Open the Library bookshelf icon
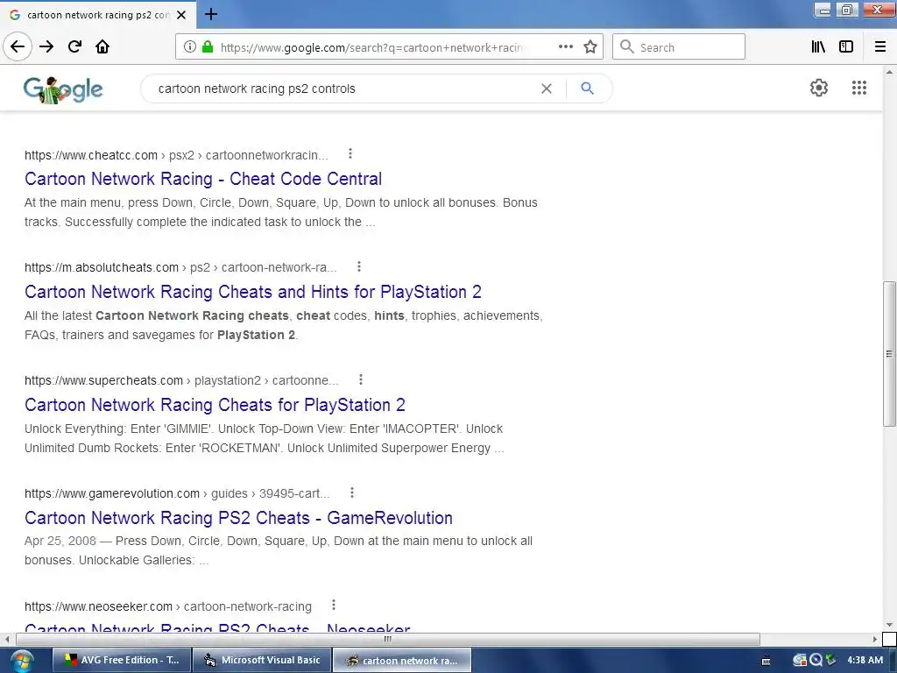Screen dimensions: 897x673 click(x=818, y=47)
